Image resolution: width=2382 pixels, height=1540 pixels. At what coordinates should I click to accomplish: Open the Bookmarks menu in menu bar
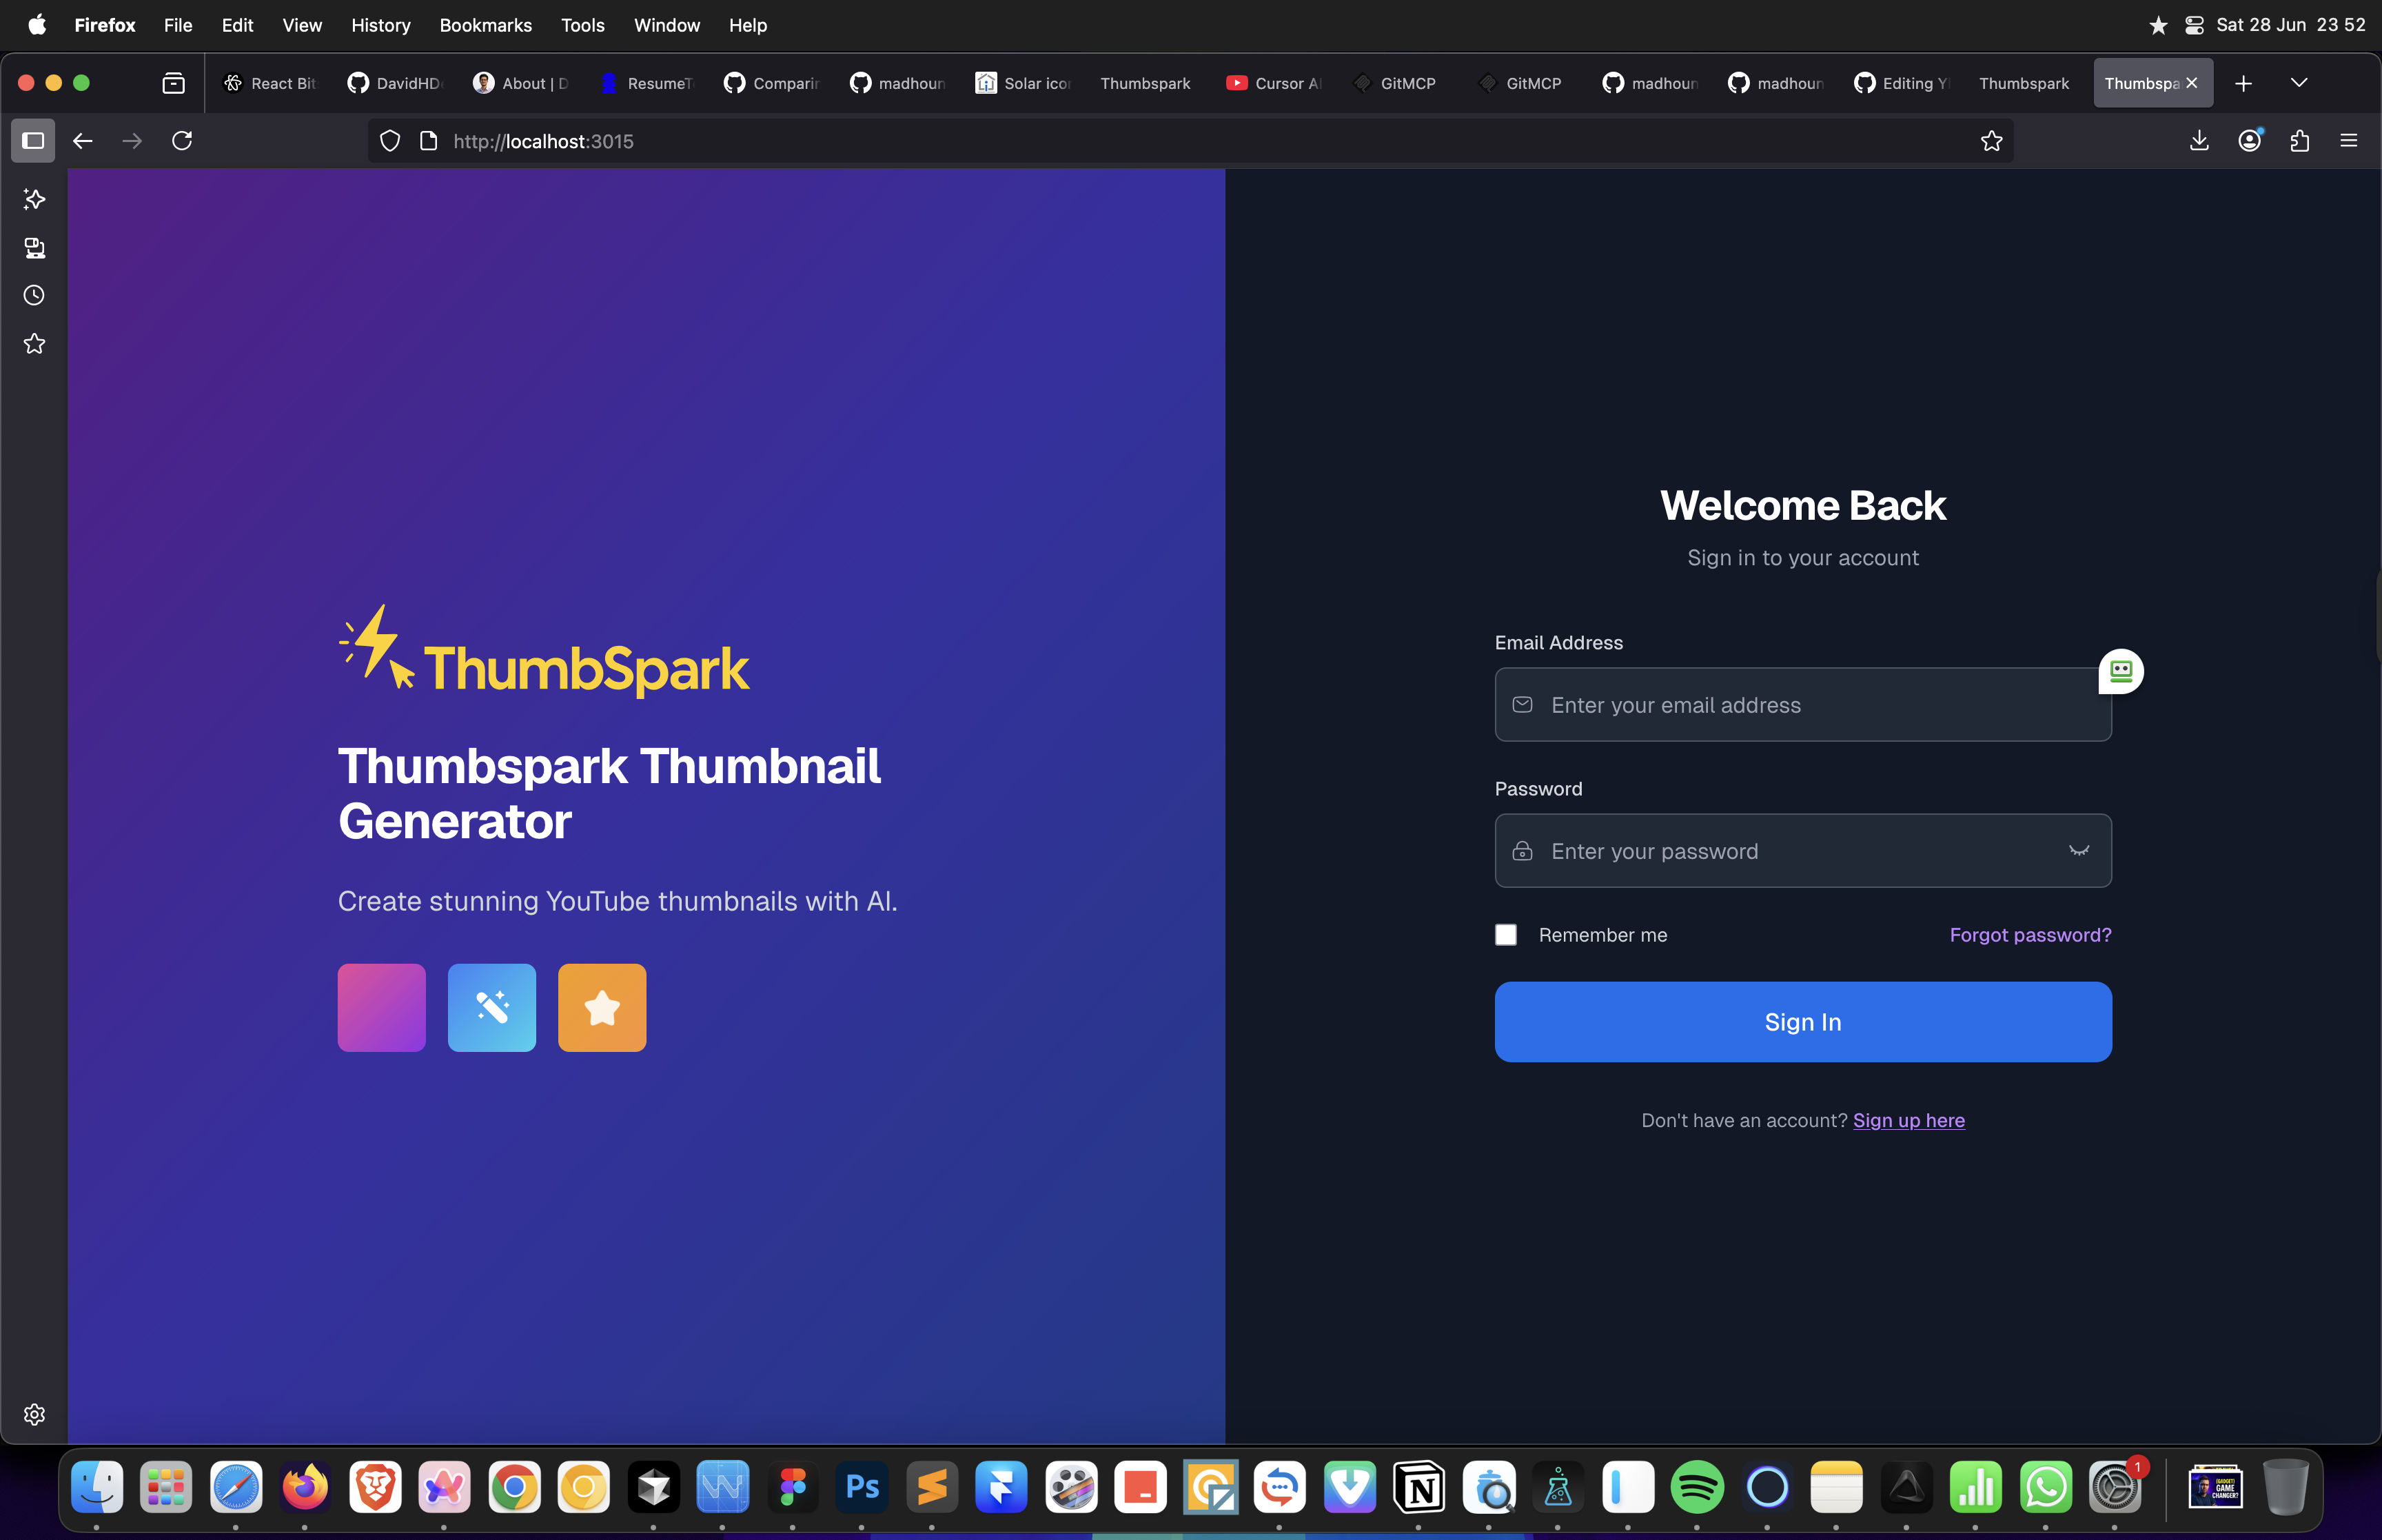tap(485, 25)
